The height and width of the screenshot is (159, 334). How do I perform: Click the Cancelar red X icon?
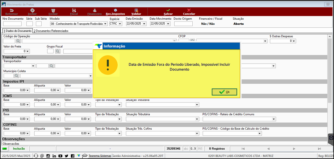(x=189, y=10)
